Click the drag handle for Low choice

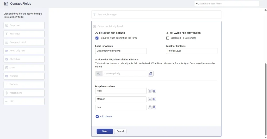150,107
